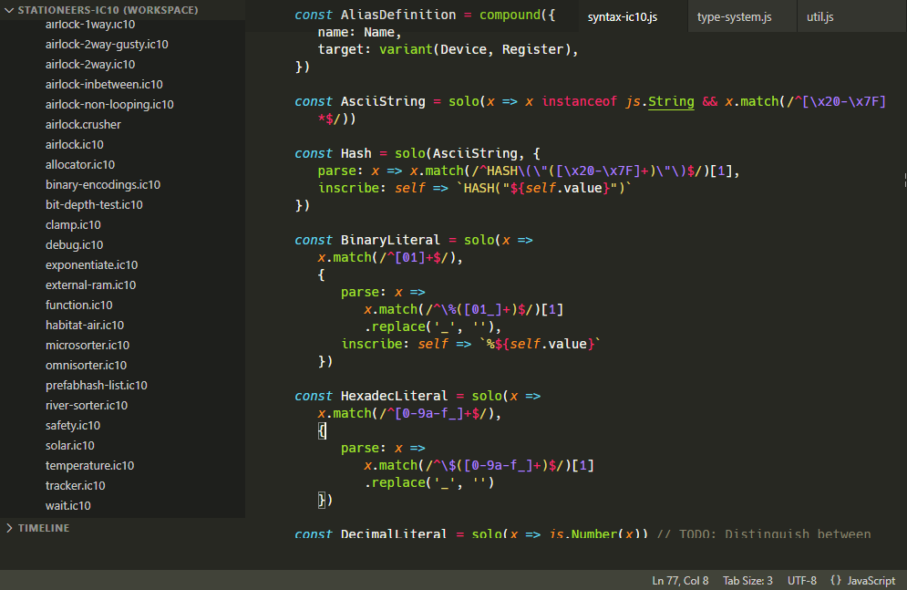Open wait.ic10 file

coord(68,505)
